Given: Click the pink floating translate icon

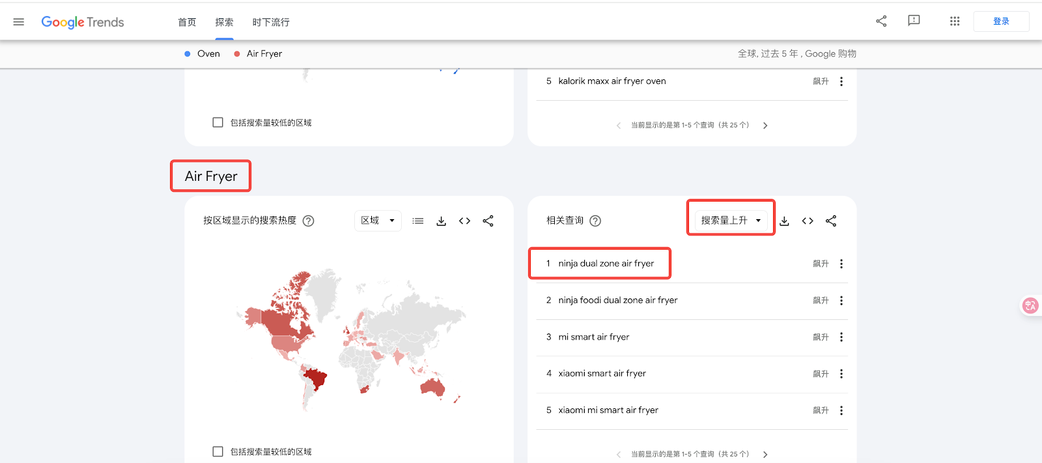Looking at the screenshot, I should pos(1030,305).
